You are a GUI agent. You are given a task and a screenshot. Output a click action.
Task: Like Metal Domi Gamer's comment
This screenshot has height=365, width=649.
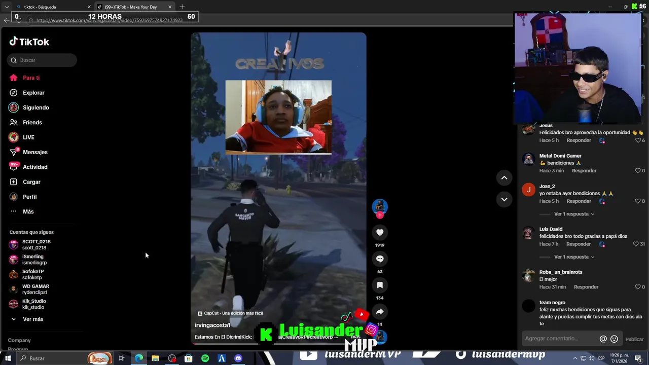[x=638, y=171]
